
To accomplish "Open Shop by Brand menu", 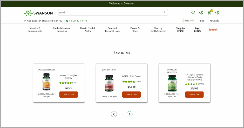I will pyautogui.click(x=180, y=30).
